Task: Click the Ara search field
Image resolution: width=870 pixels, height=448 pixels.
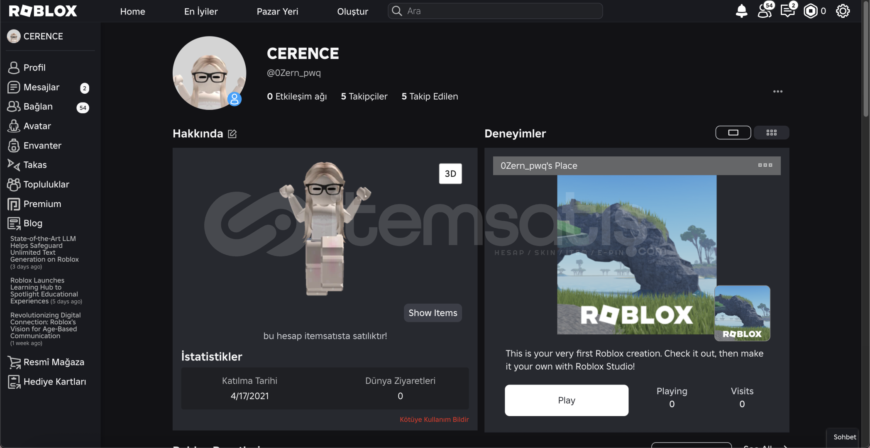Action: click(495, 11)
